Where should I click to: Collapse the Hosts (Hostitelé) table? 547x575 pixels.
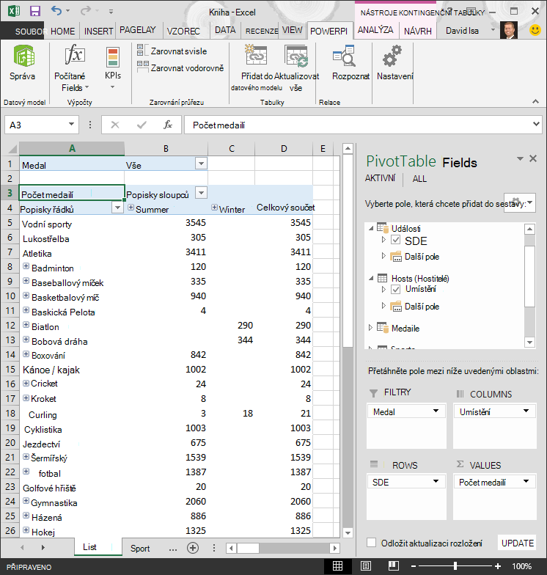pos(371,278)
